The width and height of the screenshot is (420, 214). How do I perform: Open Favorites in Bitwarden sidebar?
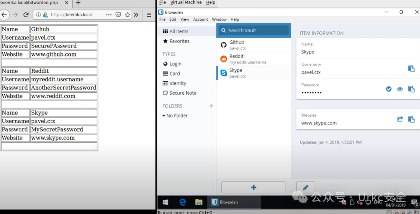pos(176,41)
